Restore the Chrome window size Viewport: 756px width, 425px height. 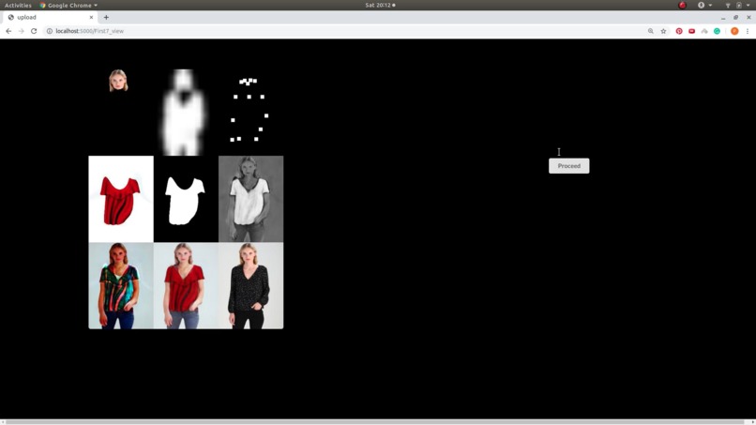point(735,18)
